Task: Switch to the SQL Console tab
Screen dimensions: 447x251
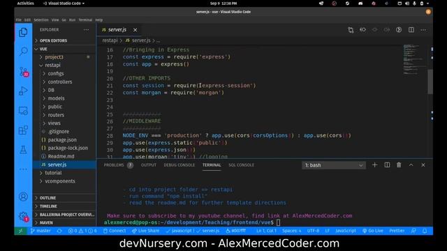Action: tap(241, 165)
